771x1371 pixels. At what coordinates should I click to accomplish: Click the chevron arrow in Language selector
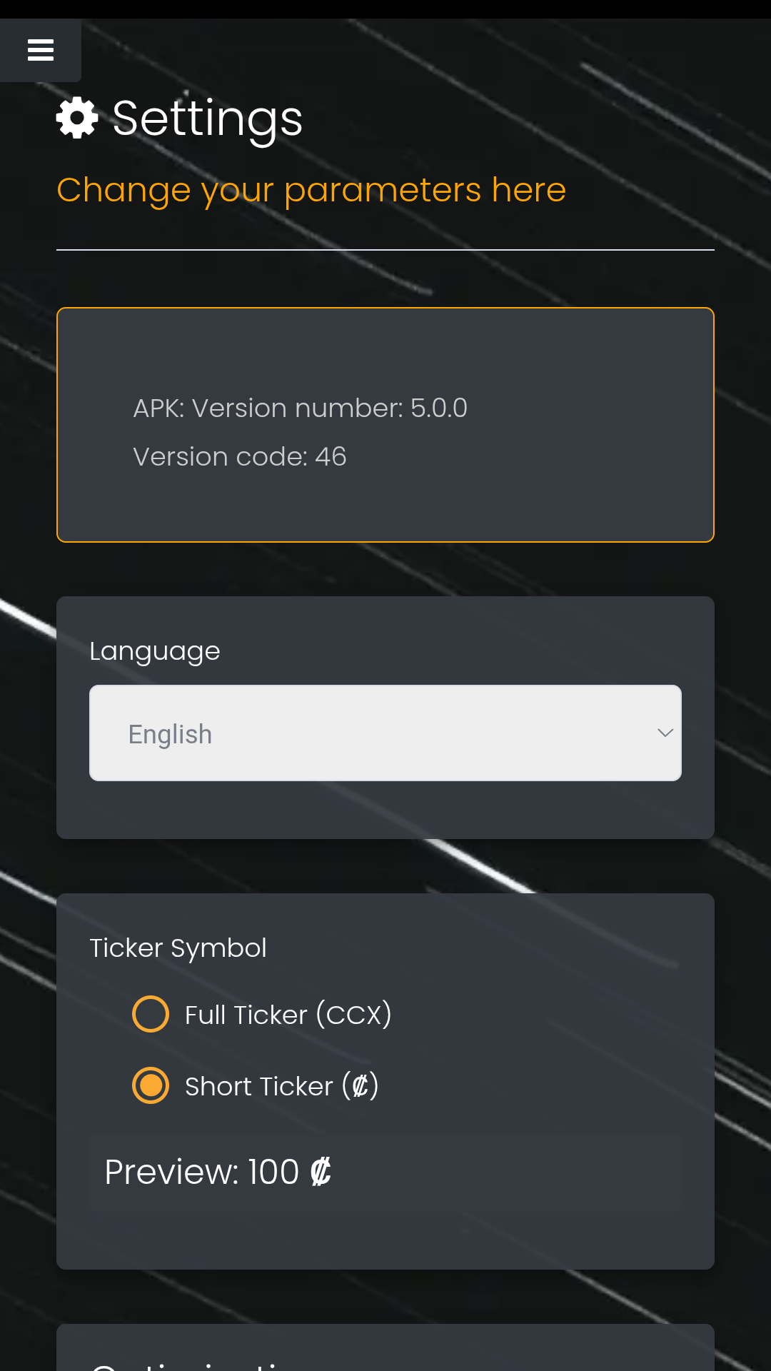pyautogui.click(x=665, y=733)
